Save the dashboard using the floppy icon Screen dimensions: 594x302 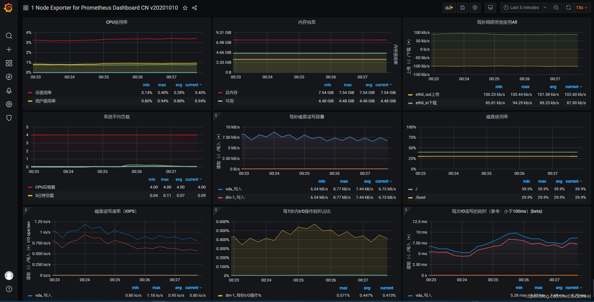[462, 7]
